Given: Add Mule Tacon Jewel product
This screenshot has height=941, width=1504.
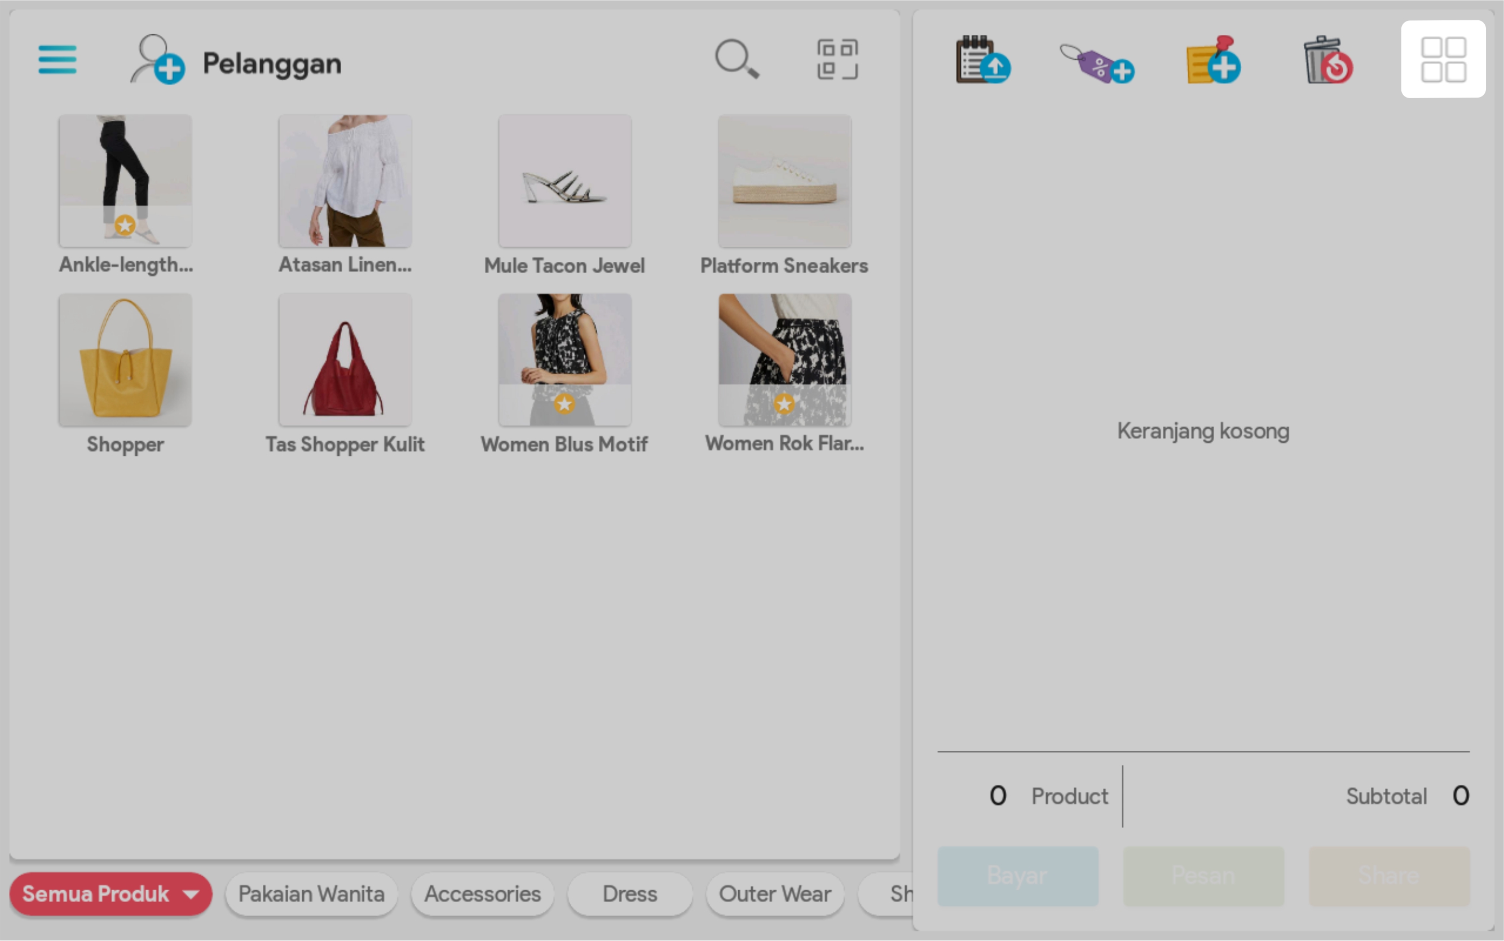Looking at the screenshot, I should pyautogui.click(x=564, y=182).
